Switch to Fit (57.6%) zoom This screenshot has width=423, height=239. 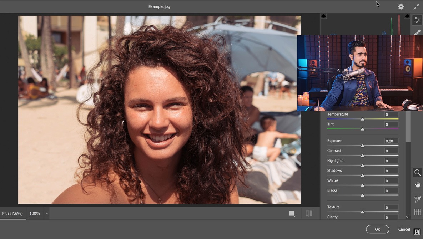[12, 214]
